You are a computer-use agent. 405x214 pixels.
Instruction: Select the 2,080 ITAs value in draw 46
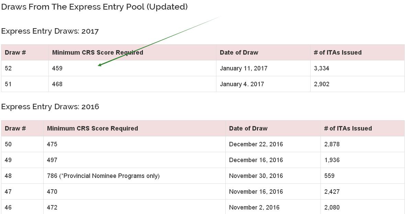[x=332, y=207]
